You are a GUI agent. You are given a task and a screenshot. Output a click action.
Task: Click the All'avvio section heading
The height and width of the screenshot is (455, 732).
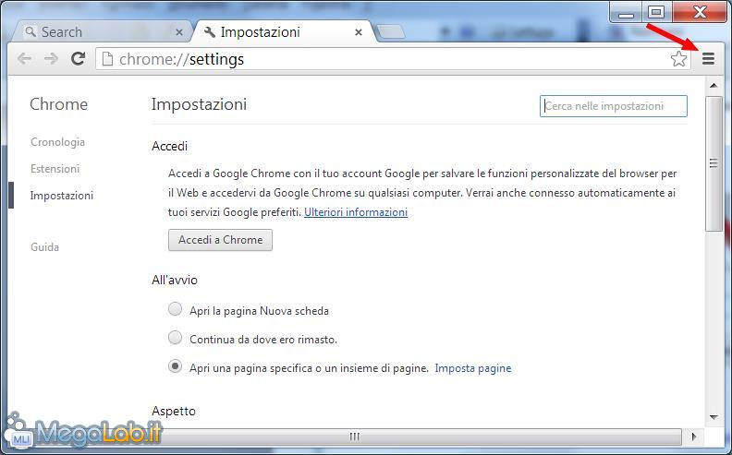(175, 281)
